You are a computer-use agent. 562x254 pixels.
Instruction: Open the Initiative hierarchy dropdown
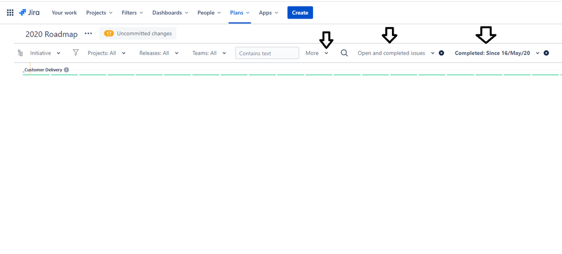coord(45,53)
